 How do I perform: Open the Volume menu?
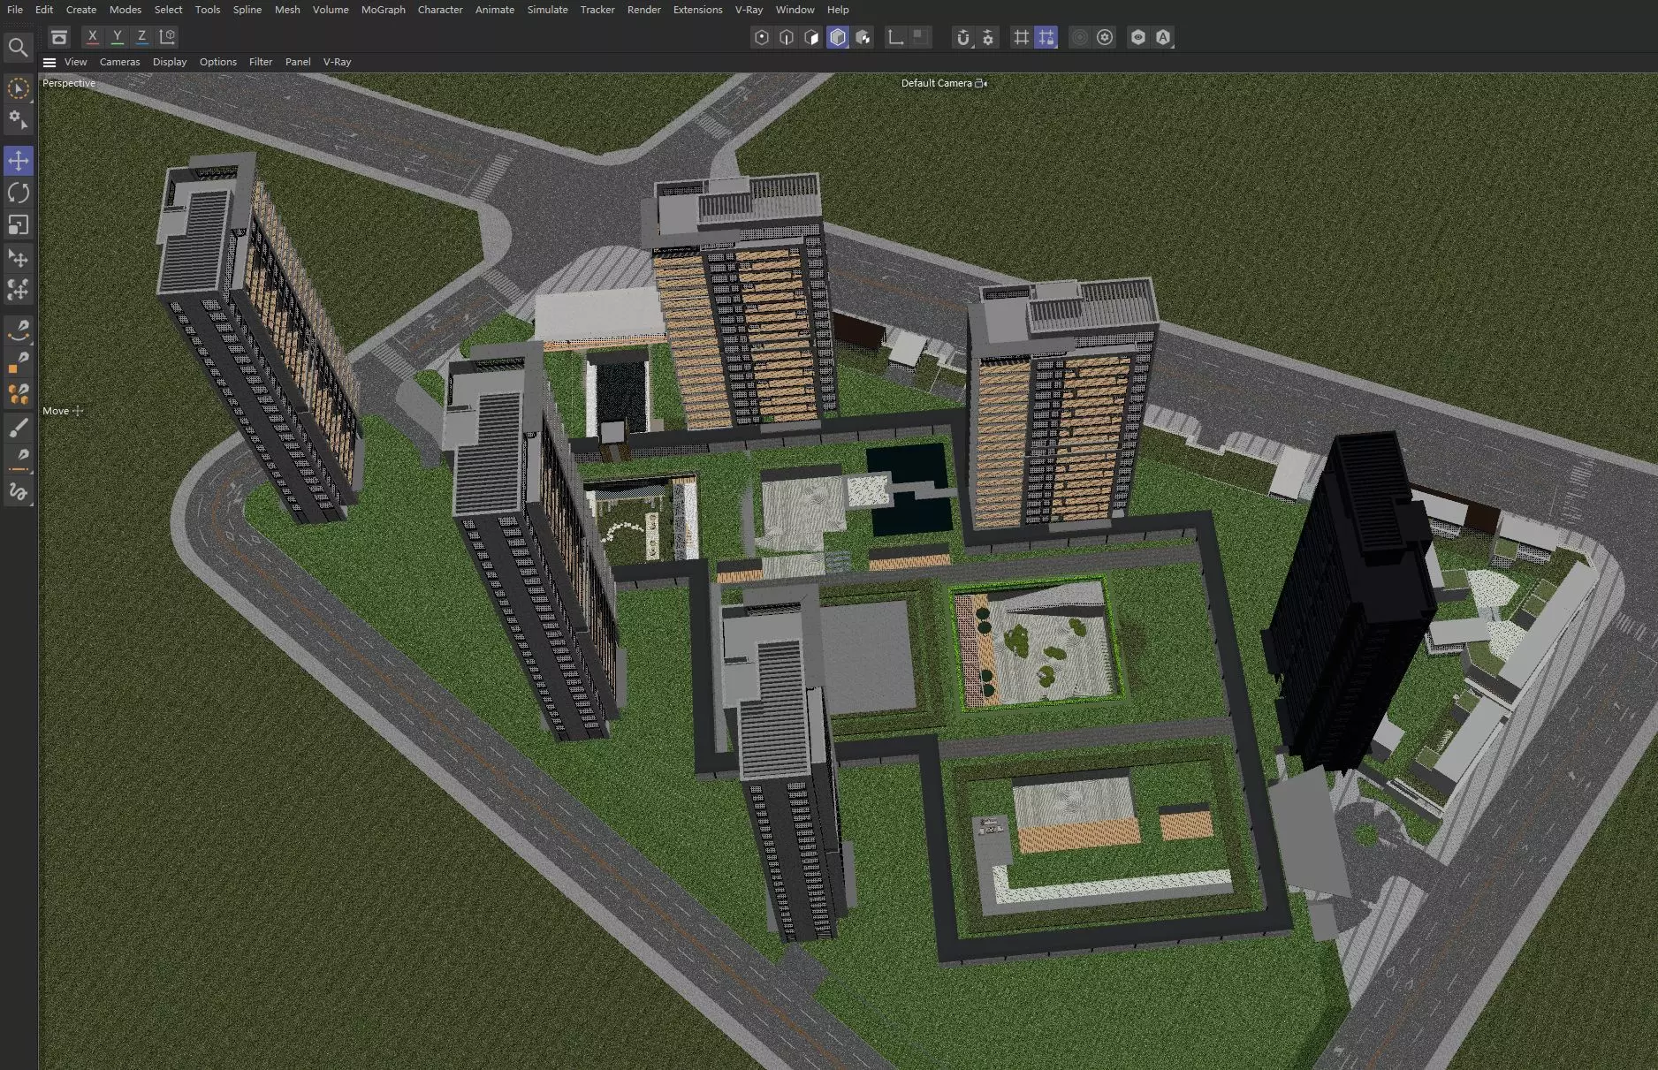pos(331,10)
